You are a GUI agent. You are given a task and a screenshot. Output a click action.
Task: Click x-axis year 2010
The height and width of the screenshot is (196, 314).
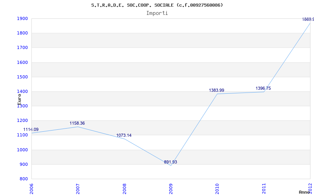point(217,189)
